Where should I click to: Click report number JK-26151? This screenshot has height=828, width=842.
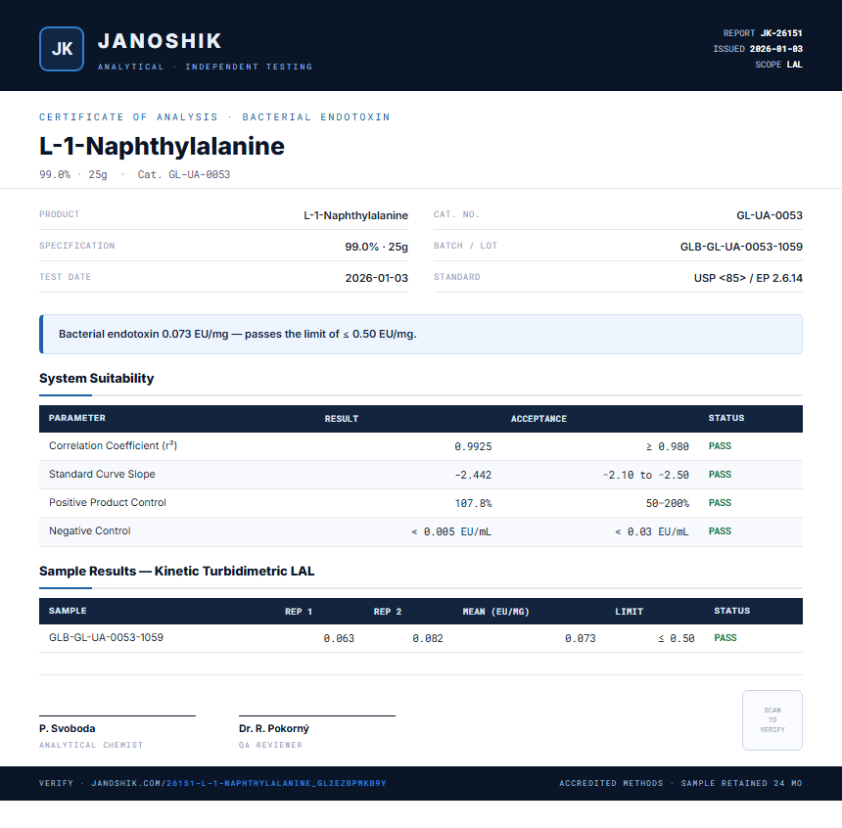(x=781, y=33)
